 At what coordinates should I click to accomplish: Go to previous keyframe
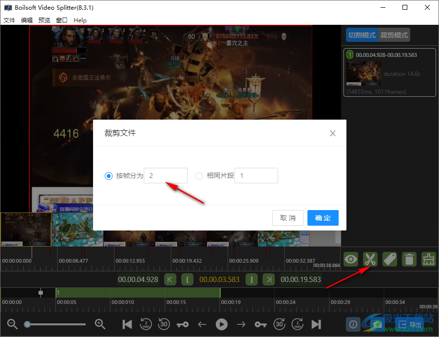pyautogui.click(x=183, y=324)
